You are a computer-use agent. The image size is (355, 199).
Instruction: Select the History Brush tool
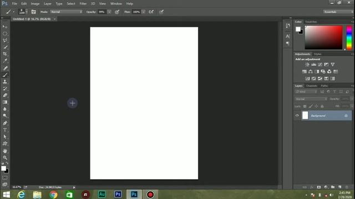(5, 88)
